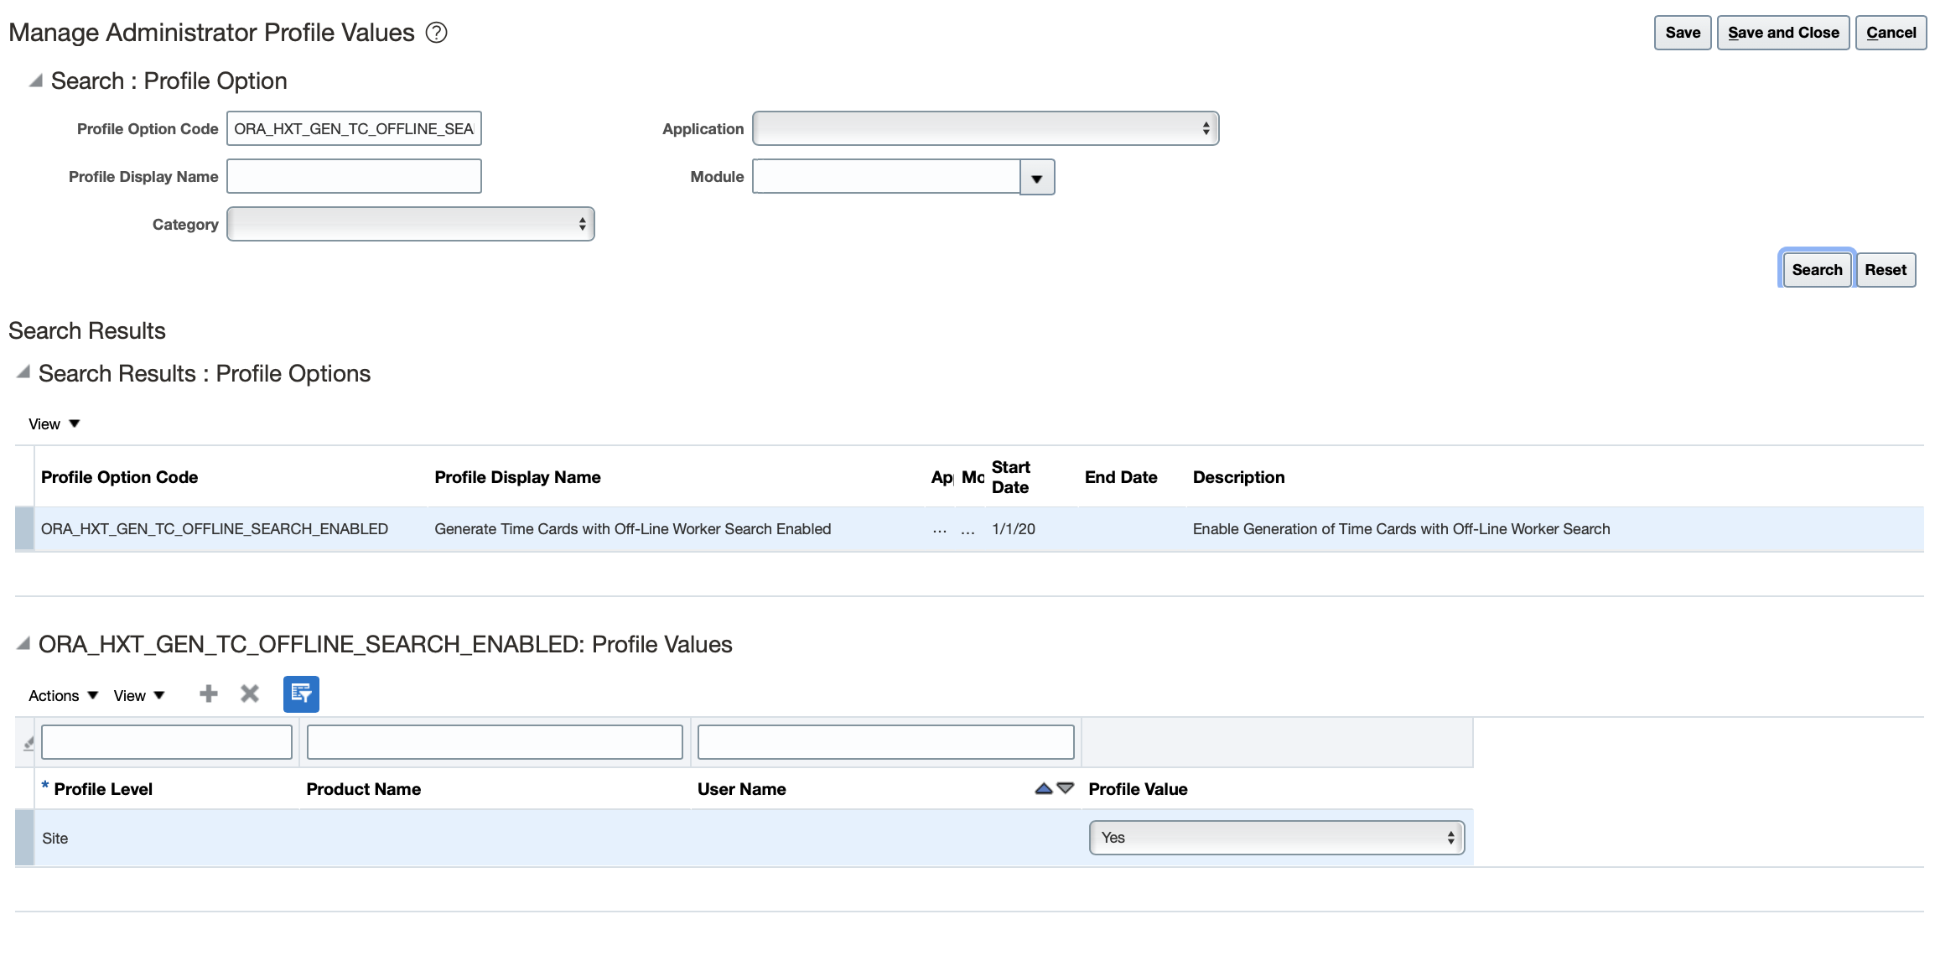The width and height of the screenshot is (1935, 961).
Task: Click the Search button
Action: [x=1817, y=270]
